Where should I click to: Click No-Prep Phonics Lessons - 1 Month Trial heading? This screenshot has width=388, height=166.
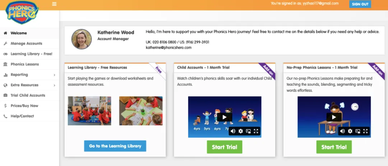[322, 67]
